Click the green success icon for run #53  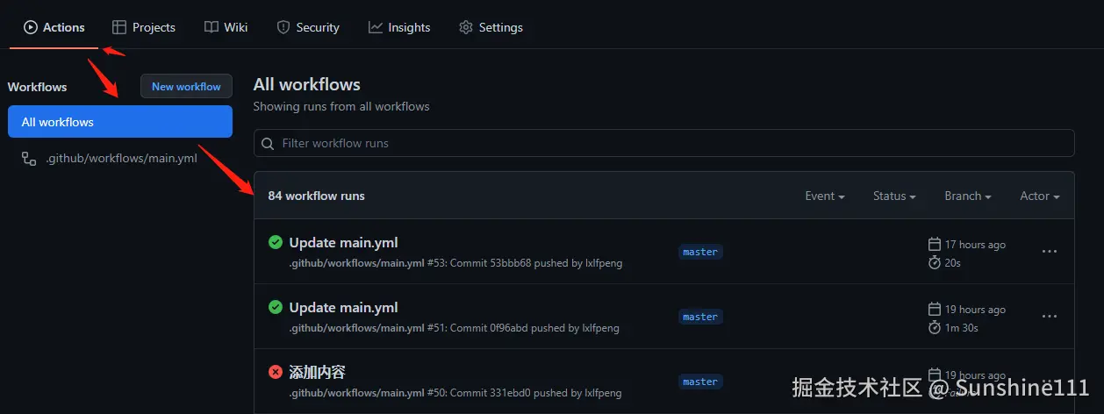pyautogui.click(x=276, y=242)
